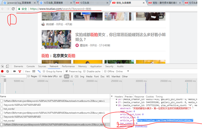202x129 pixels.
Task: Show the request Response tab
Action: 139,97
